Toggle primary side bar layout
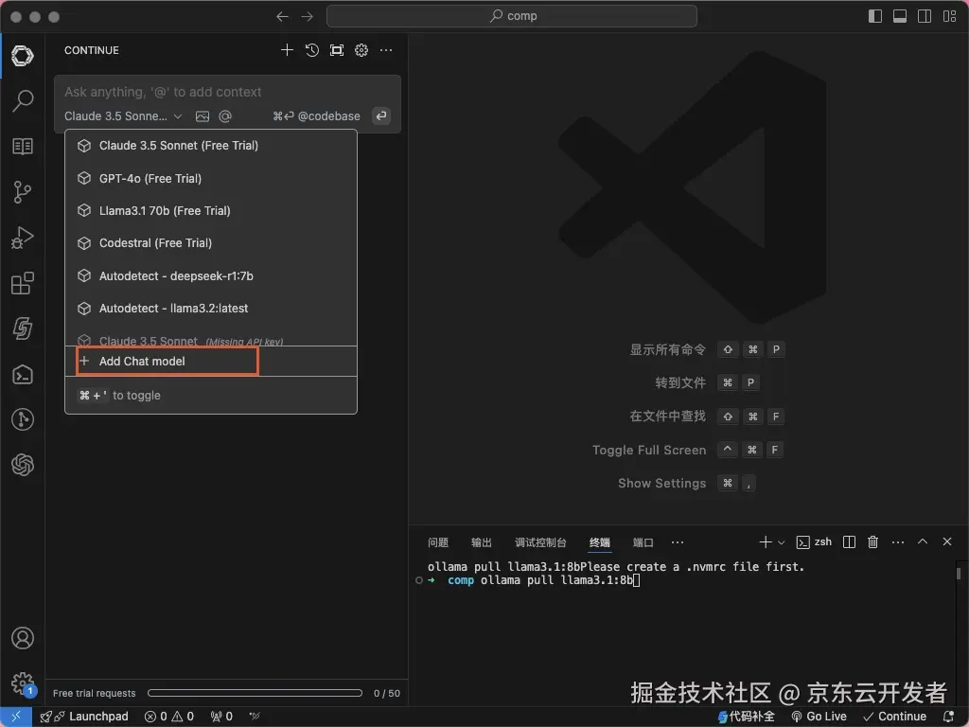The height and width of the screenshot is (727, 969). (x=875, y=17)
